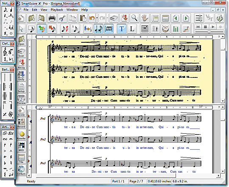
Task: Select fermata in Articulations palette
Action: [11, 139]
